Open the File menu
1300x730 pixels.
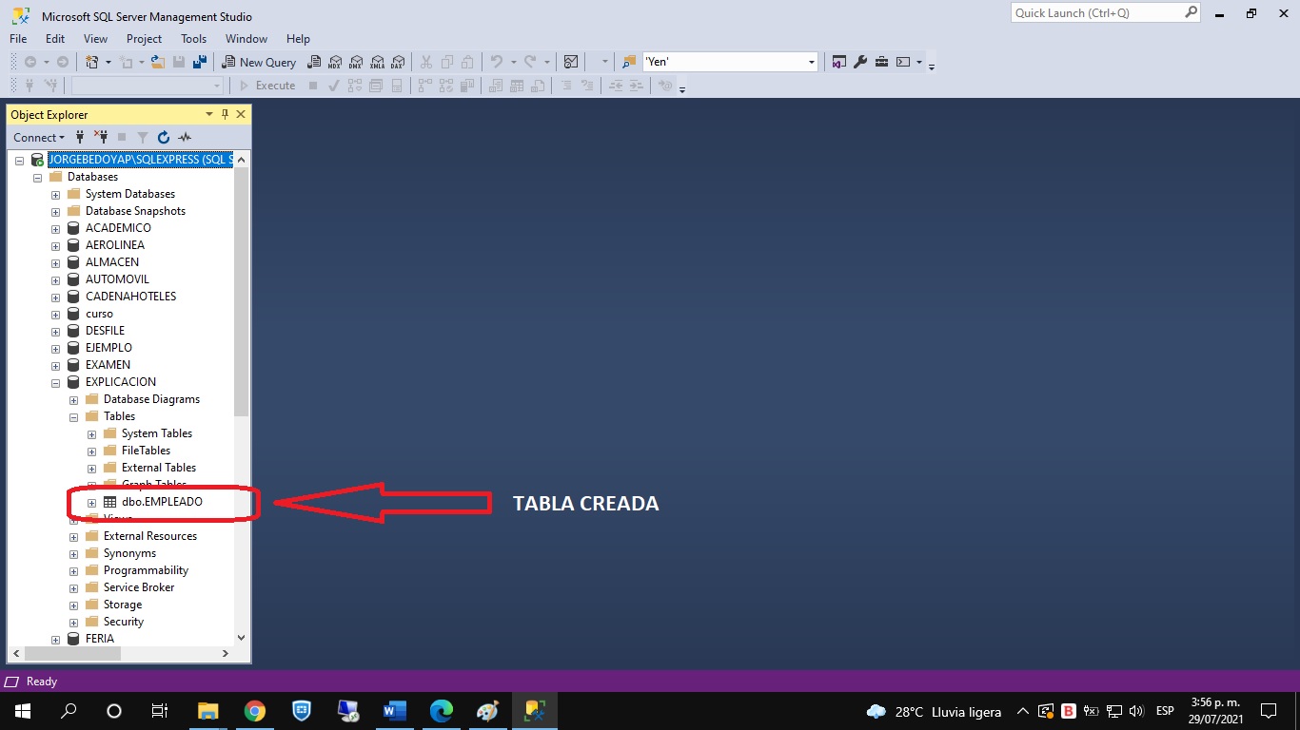click(x=18, y=39)
